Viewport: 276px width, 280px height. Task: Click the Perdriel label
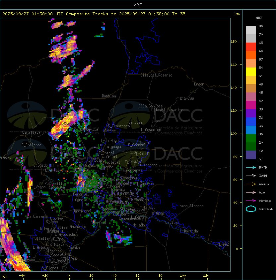click(x=81, y=194)
